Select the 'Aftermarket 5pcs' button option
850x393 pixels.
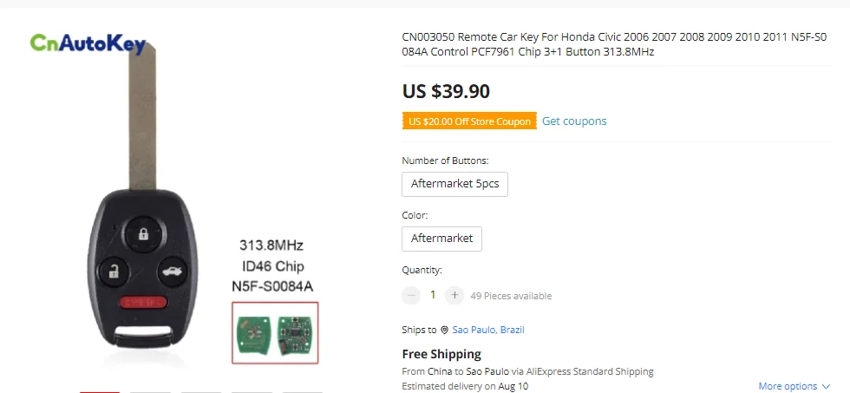(x=454, y=184)
